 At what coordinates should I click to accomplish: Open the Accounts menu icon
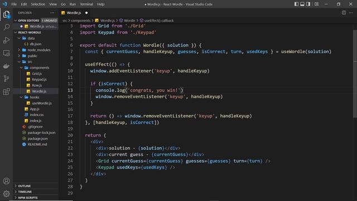point(6,181)
